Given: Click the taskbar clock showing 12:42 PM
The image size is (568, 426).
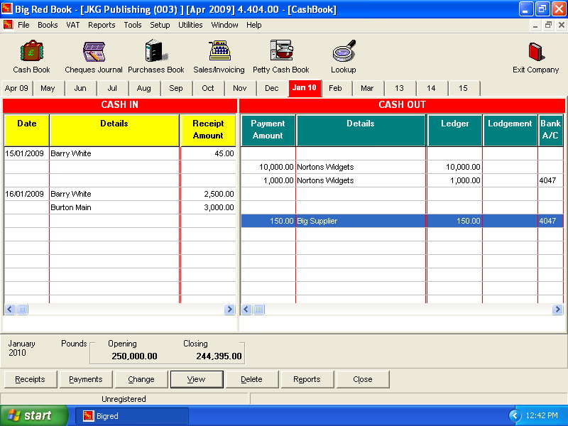Looking at the screenshot, I should click(x=542, y=415).
